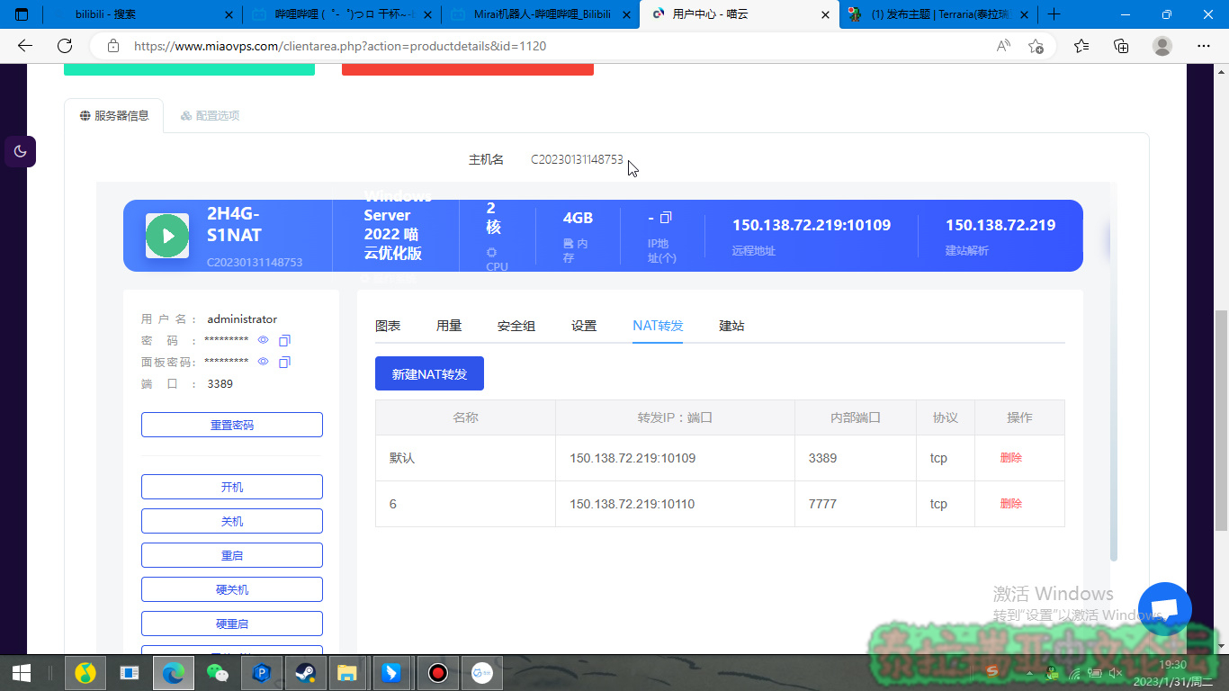Copy IP address icon in server banner

point(666,218)
